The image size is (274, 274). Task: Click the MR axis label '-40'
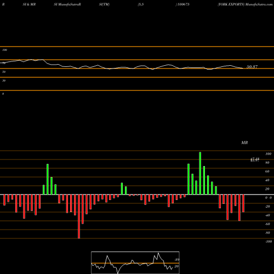point(267,215)
